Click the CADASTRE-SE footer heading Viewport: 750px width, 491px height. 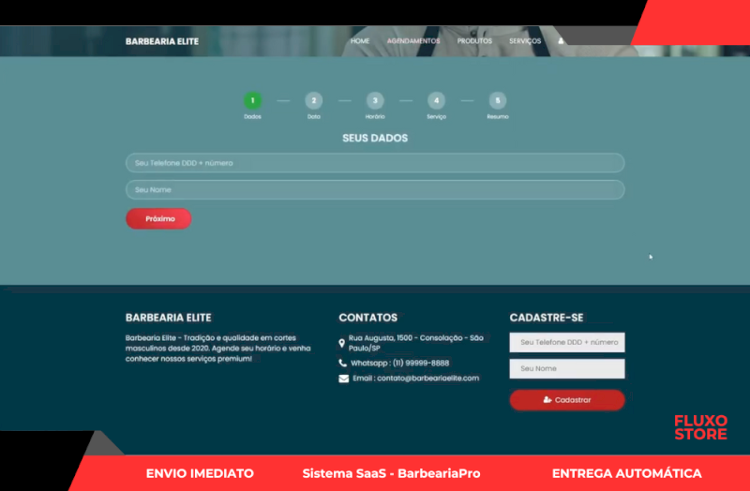pos(547,318)
